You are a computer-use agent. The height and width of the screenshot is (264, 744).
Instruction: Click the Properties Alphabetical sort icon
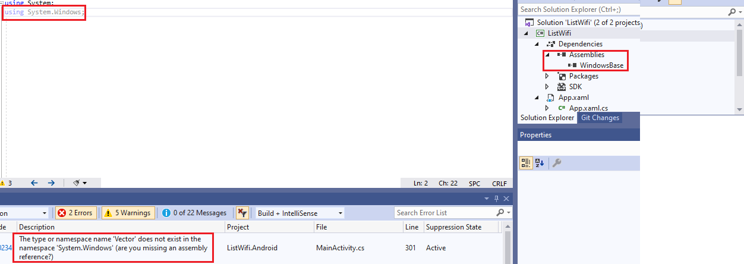[x=540, y=163]
